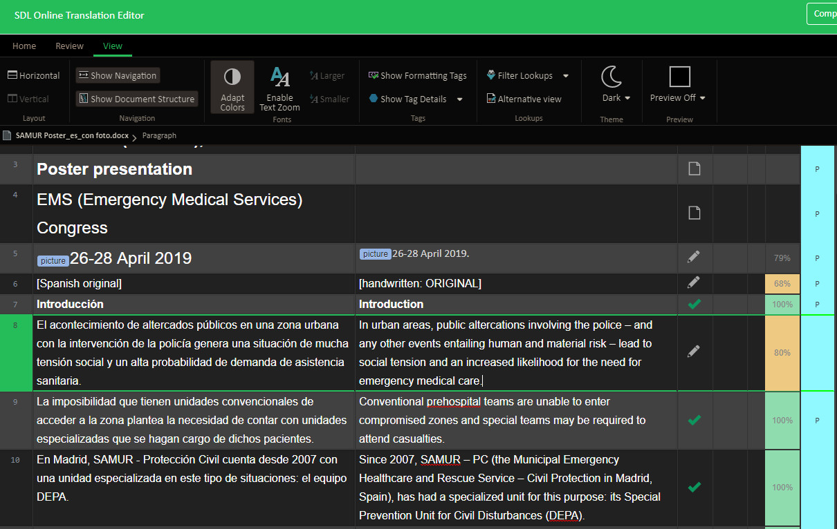The image size is (837, 529).
Task: Click the Adapt Colors icon
Action: click(232, 77)
